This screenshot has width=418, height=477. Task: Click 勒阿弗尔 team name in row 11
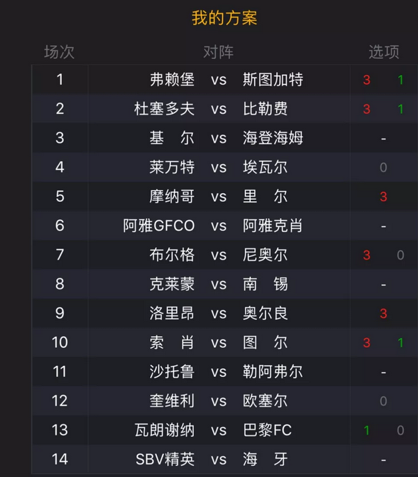coord(273,371)
